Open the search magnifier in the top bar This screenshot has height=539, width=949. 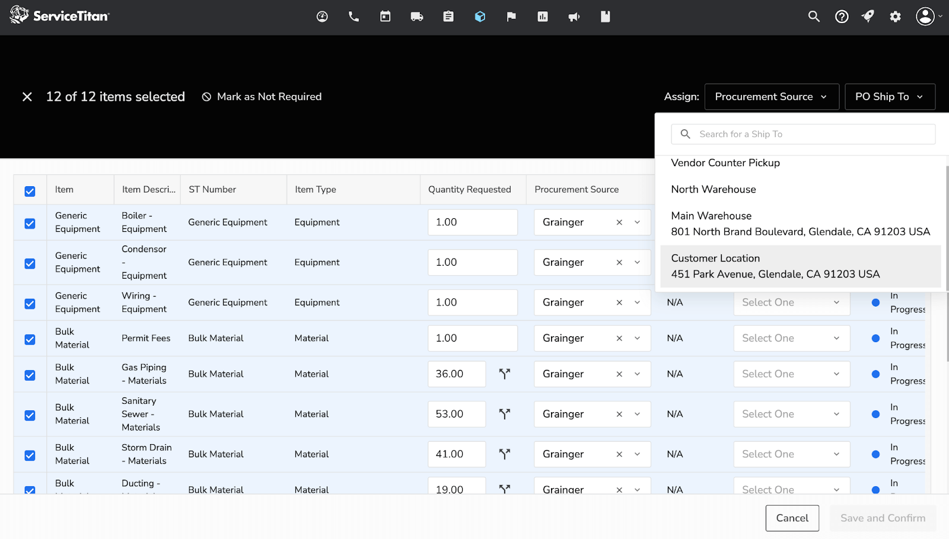[814, 17]
